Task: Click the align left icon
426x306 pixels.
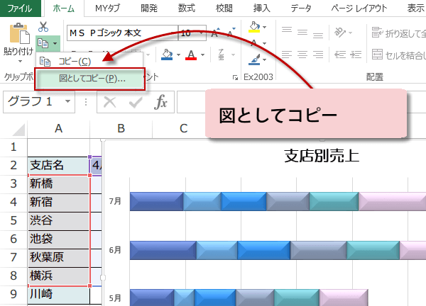Action: (287, 55)
